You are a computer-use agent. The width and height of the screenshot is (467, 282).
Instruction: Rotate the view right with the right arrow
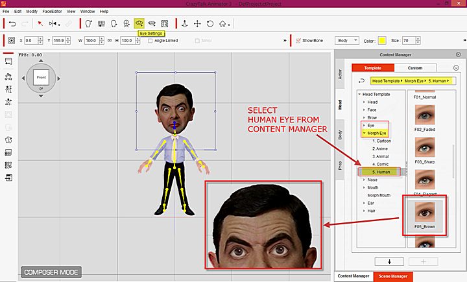coord(58,78)
